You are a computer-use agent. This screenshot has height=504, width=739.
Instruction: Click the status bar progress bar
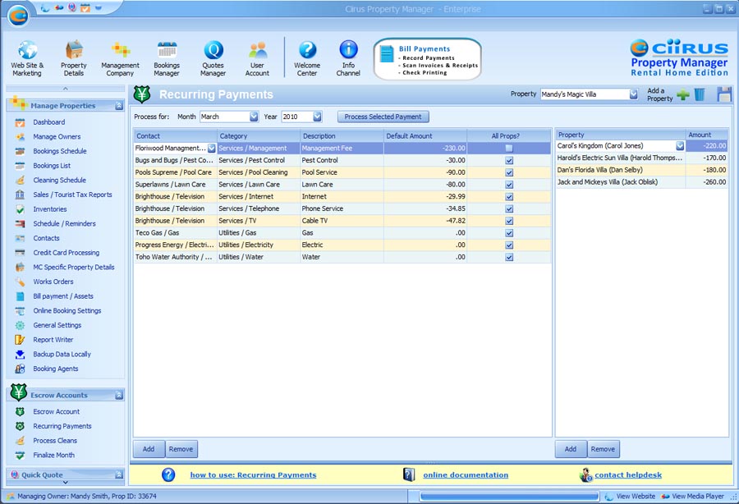pyautogui.click(x=509, y=497)
